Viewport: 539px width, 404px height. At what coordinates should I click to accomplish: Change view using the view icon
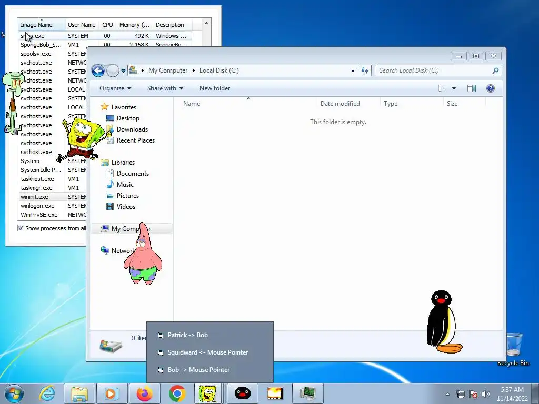click(x=442, y=88)
